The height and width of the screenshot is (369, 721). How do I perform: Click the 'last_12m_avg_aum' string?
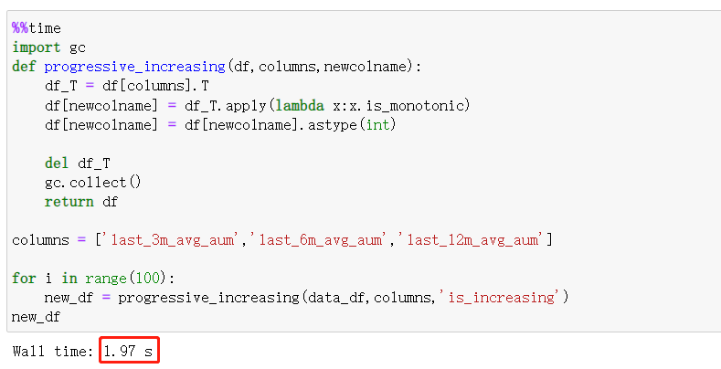pyautogui.click(x=472, y=240)
